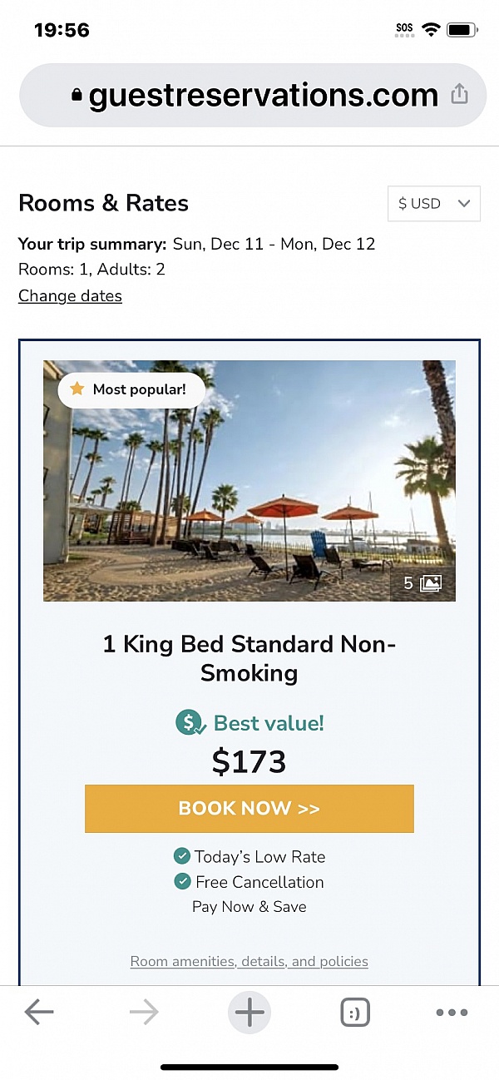Tap the Free Cancellation checkmark
Viewport: 499px width, 1080px height.
(182, 881)
